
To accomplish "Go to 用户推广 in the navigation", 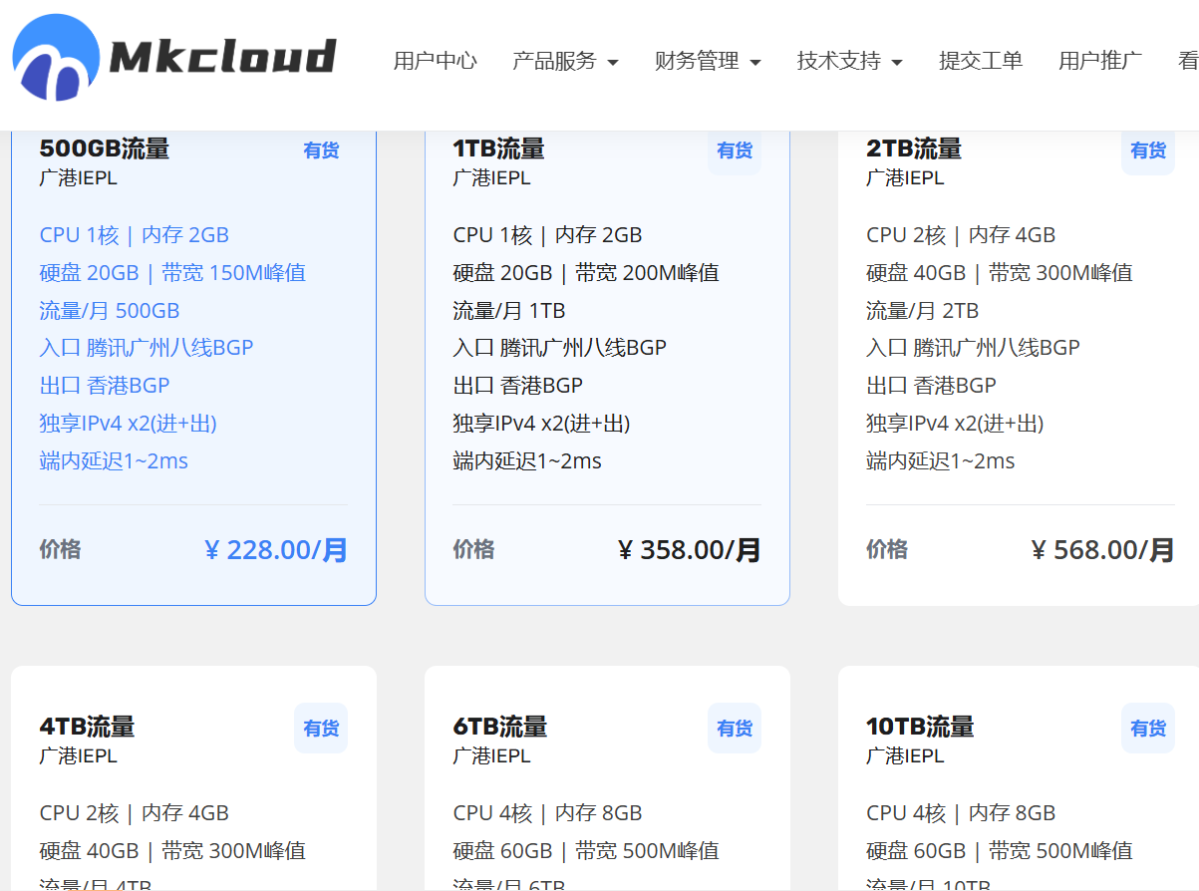I will pyautogui.click(x=1100, y=61).
